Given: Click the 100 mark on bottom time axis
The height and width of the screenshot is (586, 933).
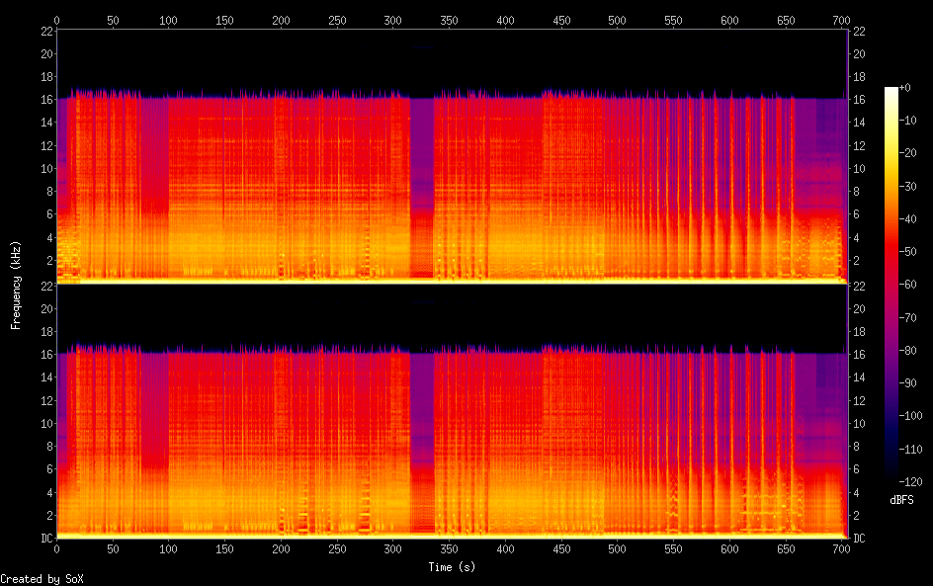Looking at the screenshot, I should point(169,548).
